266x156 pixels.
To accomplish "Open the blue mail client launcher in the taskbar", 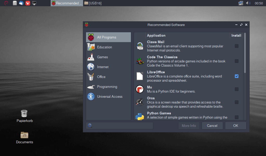I will pos(21,3).
